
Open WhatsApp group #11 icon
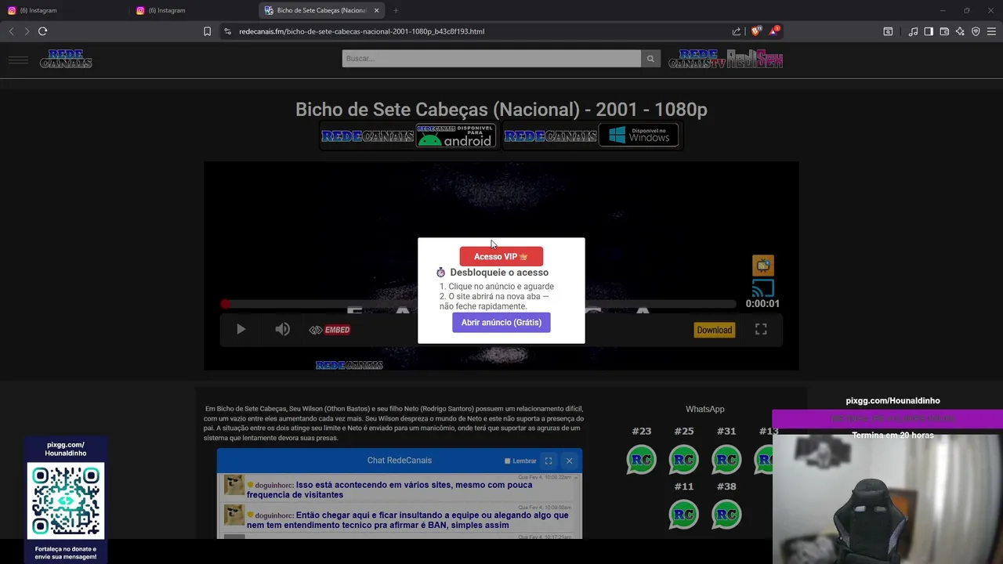pyautogui.click(x=684, y=515)
